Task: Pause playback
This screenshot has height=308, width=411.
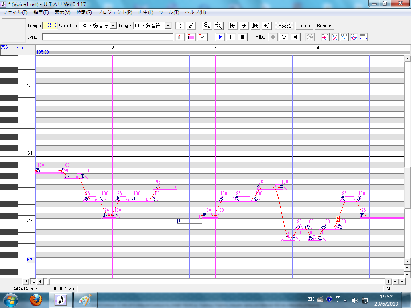Action: click(x=231, y=37)
